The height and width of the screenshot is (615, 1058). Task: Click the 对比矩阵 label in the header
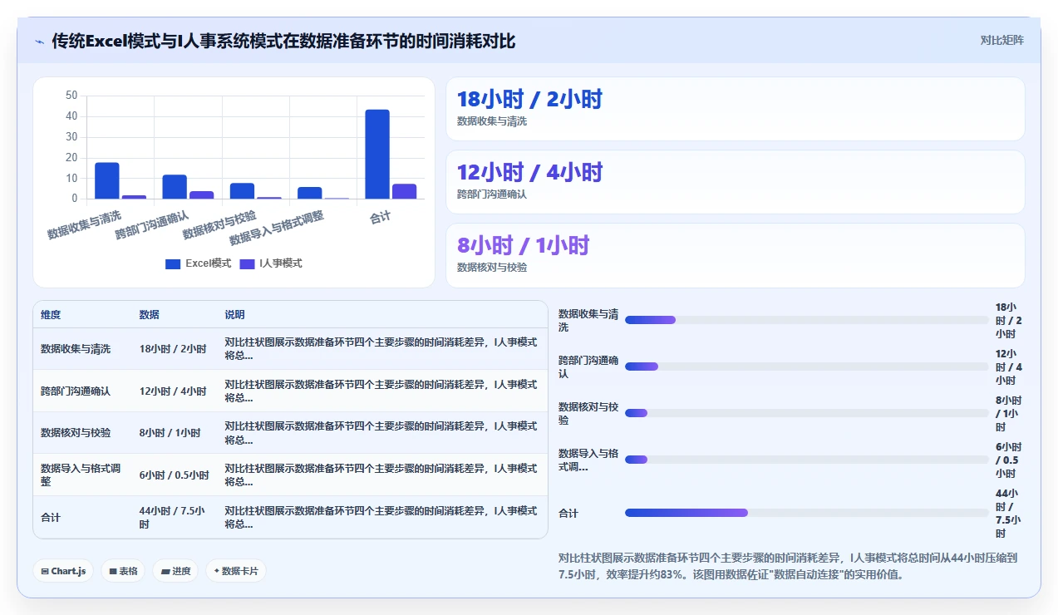[1001, 40]
